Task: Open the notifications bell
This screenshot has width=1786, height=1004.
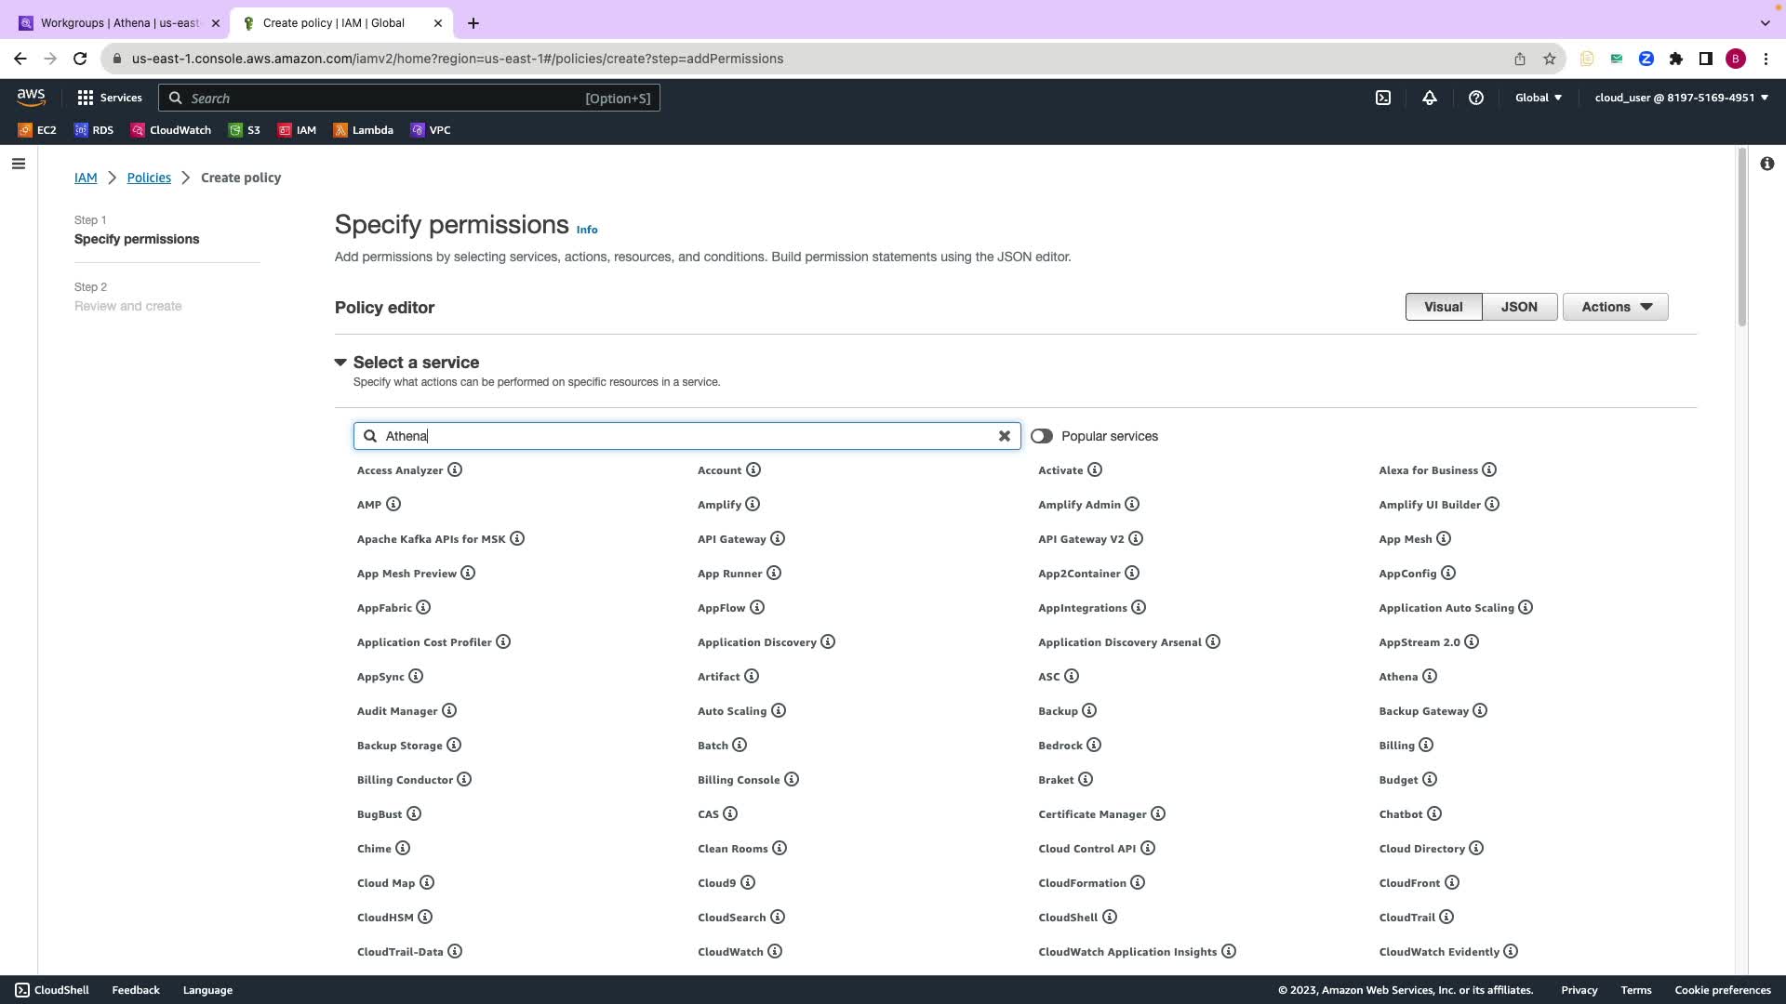Action: click(1430, 98)
